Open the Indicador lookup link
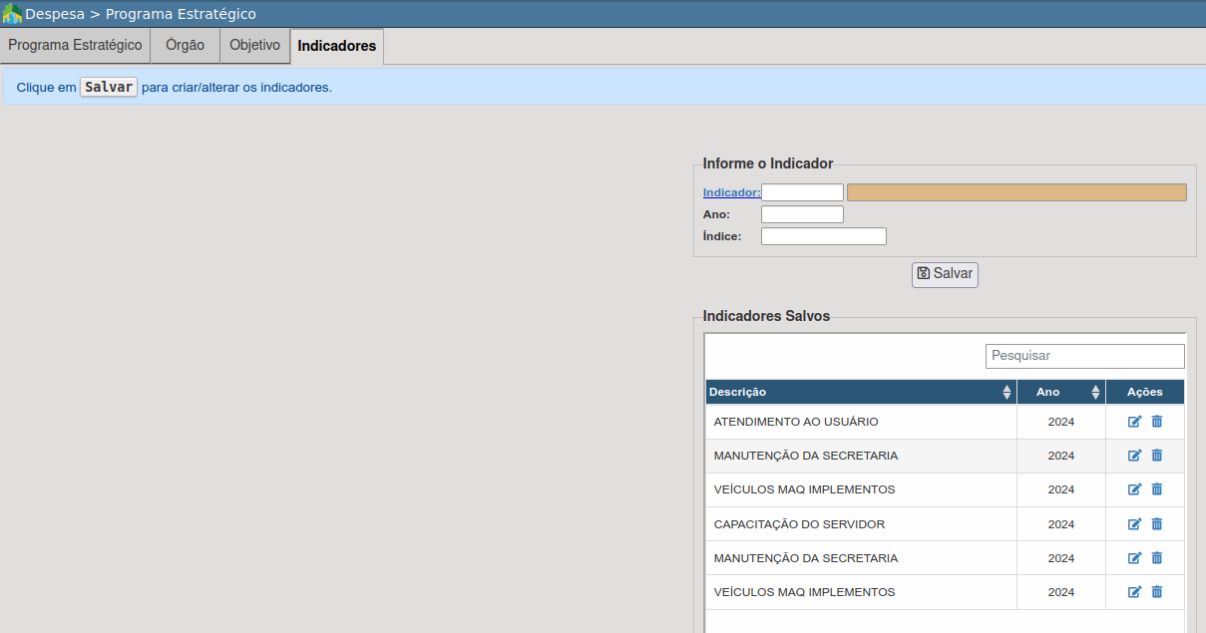 point(731,192)
